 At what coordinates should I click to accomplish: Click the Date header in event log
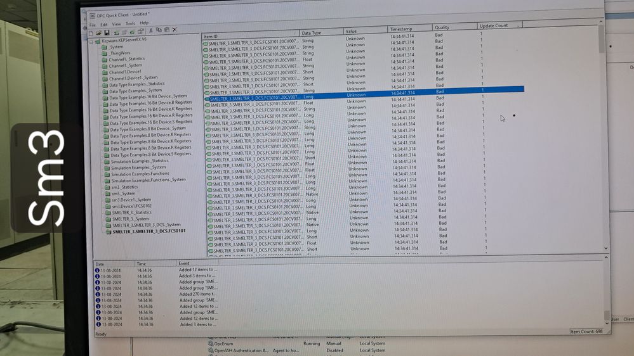tap(114, 264)
